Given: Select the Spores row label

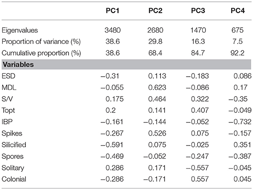Looking at the screenshot, I should 13,156.
